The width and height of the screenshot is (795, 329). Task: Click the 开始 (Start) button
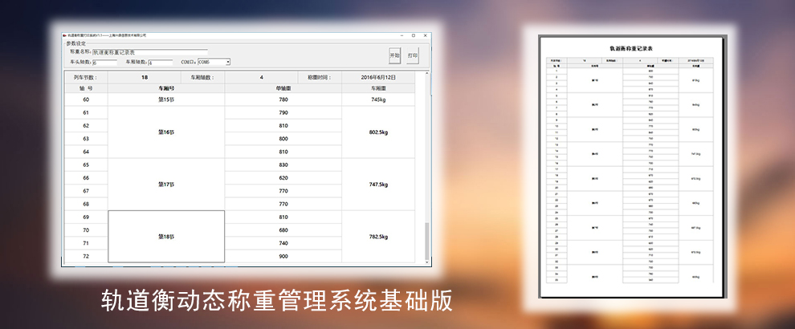tap(394, 55)
